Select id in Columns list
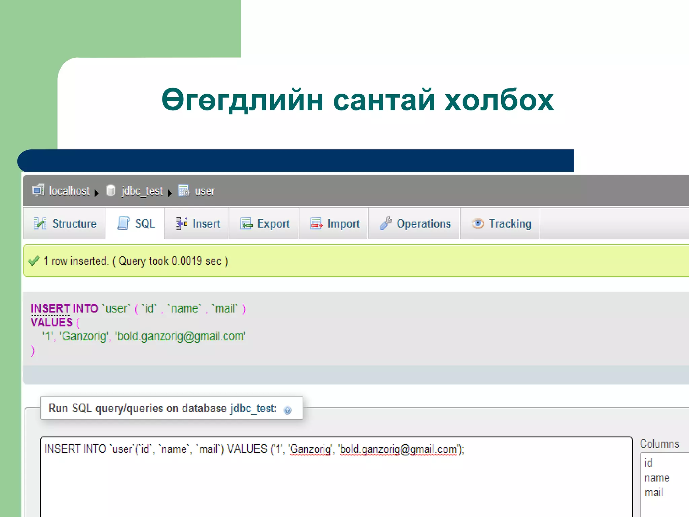 coord(648,463)
